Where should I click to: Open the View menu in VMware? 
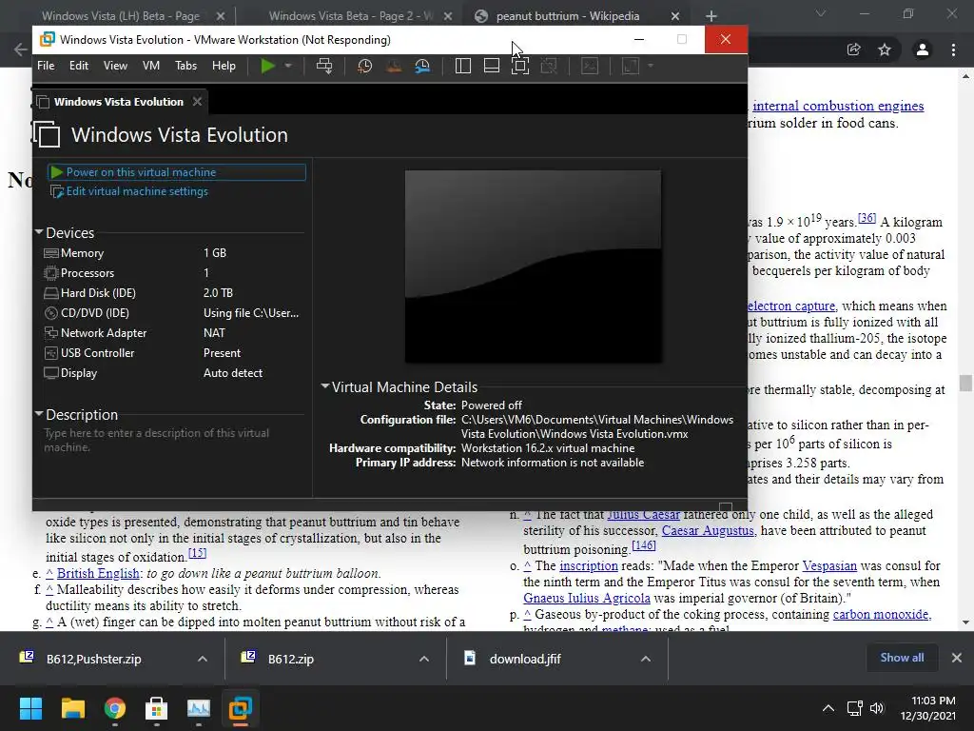(x=115, y=66)
